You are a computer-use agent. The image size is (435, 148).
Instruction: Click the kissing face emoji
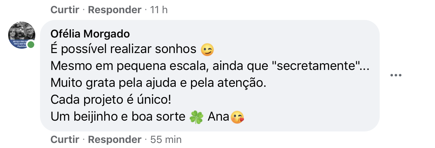pos(237,118)
